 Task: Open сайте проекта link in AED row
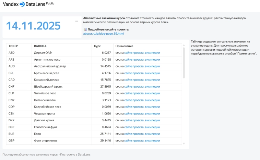(134, 53)
